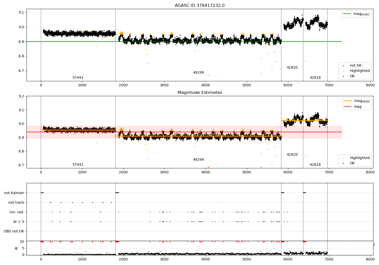Click the dr axis tick labeled 5

(x=23, y=248)
